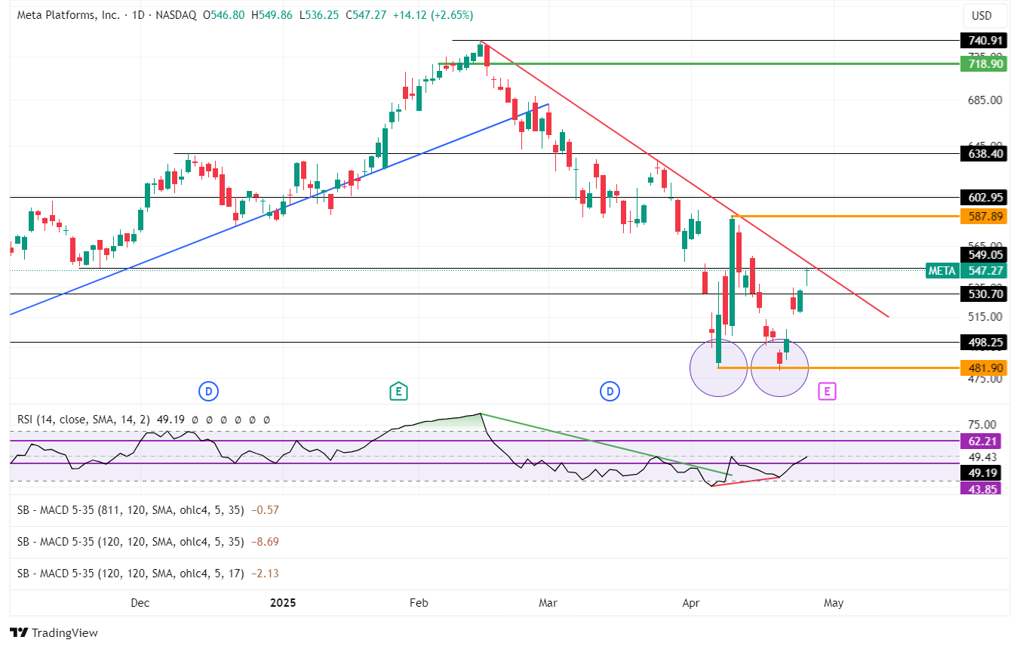The height and width of the screenshot is (649, 1020).
Task: Click the Dec label on time axis
Action: pos(140,603)
